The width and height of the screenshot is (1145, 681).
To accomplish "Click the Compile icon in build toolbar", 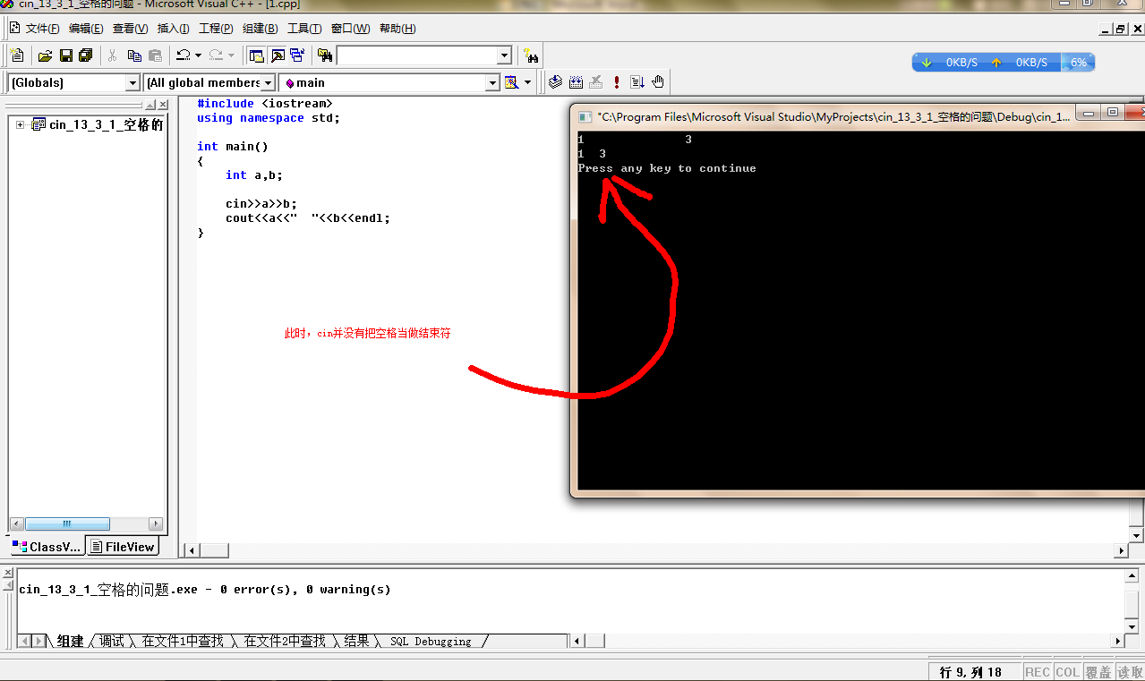I will click(555, 82).
